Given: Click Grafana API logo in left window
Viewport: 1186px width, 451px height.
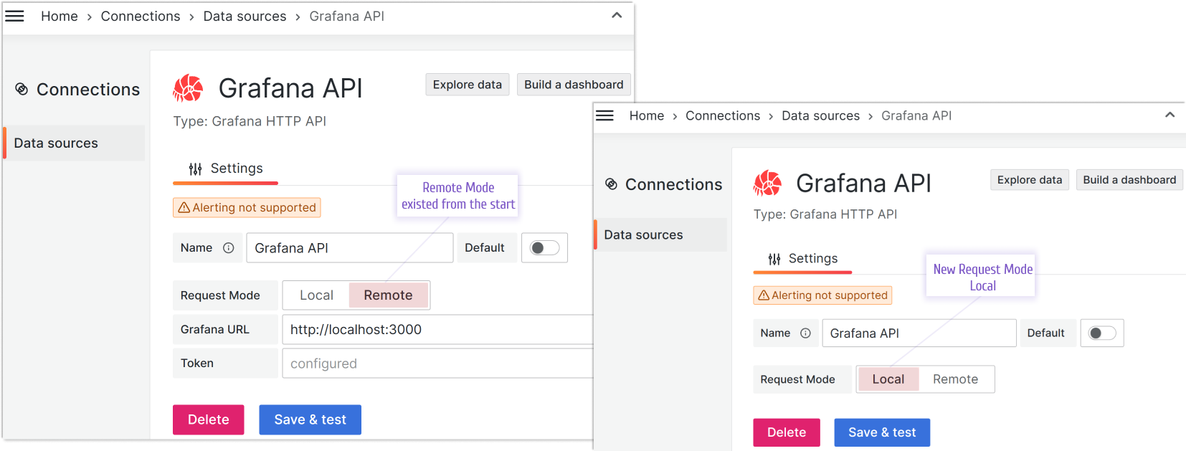Looking at the screenshot, I should [x=188, y=88].
